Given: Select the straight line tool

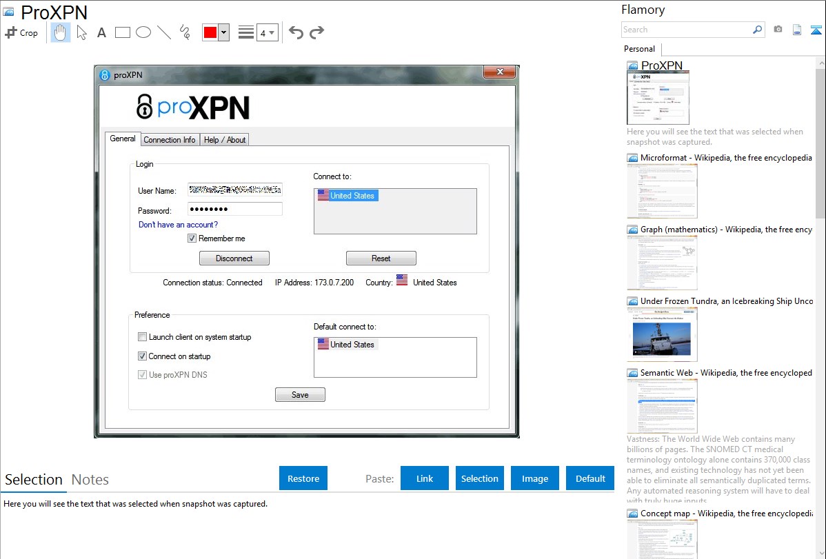Looking at the screenshot, I should point(164,32).
